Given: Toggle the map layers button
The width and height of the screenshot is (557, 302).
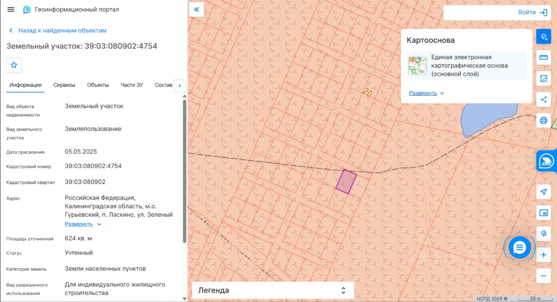Looking at the screenshot, I should click(x=544, y=37).
